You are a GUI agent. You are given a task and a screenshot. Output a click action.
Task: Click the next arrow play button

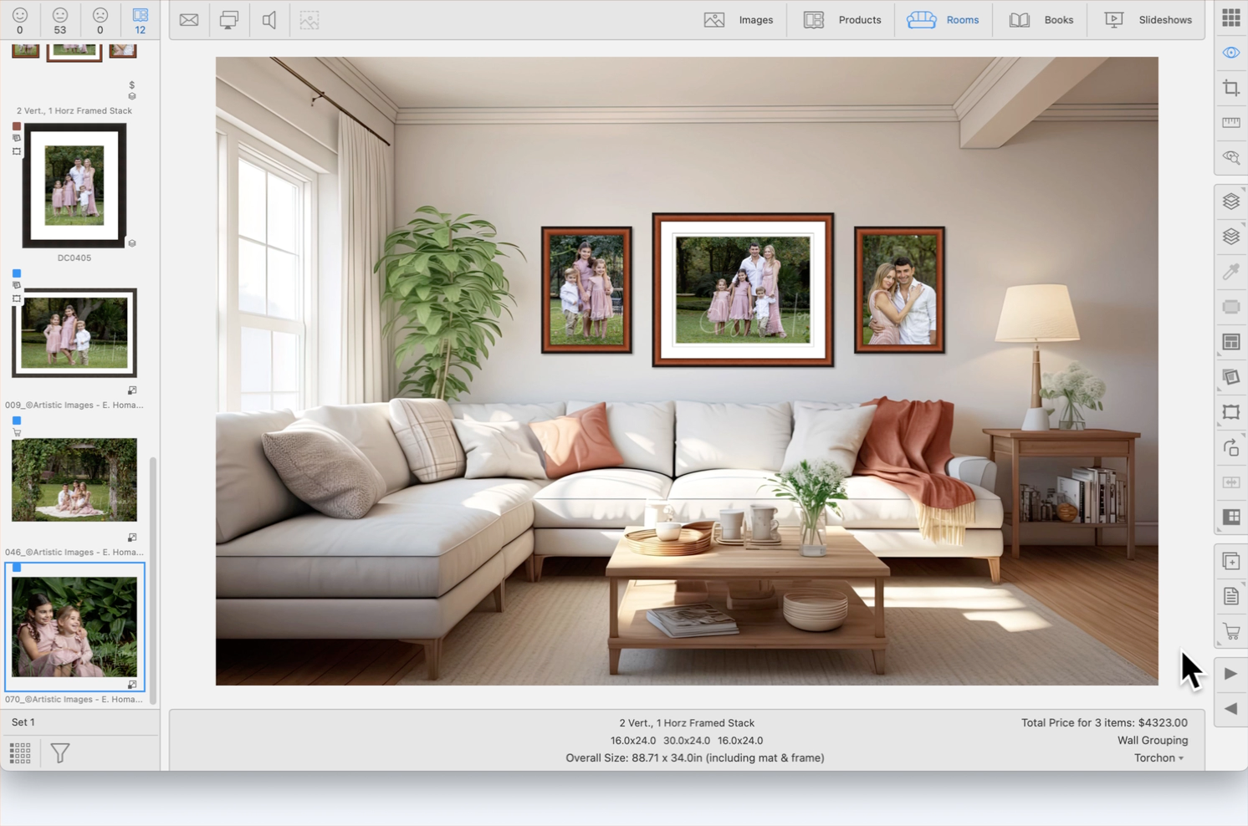tap(1230, 674)
